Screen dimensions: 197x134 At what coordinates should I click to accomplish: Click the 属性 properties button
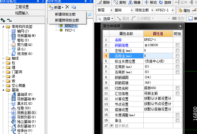(184, 10)
